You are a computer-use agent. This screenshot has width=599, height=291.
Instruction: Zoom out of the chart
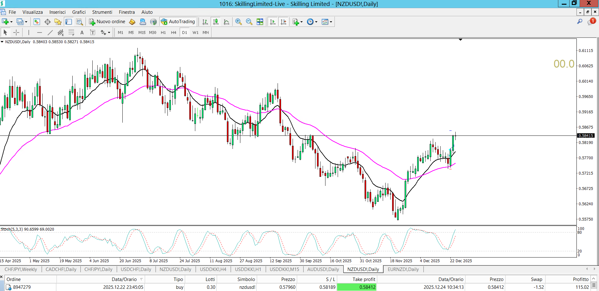(249, 22)
